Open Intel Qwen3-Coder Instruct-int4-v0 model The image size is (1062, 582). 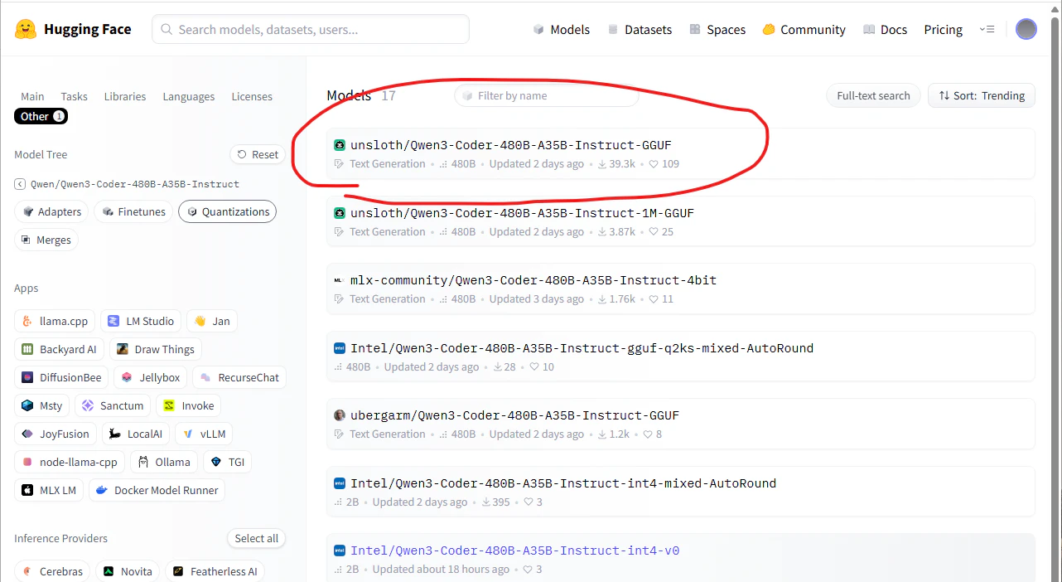point(681,558)
